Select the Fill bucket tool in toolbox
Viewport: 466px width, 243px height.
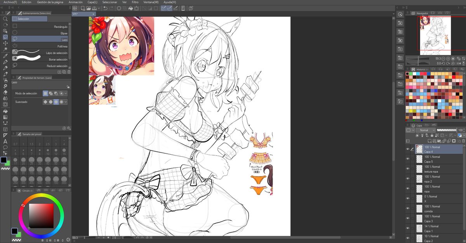pyautogui.click(x=5, y=111)
